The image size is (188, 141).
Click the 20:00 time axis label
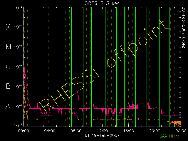coord(155,131)
